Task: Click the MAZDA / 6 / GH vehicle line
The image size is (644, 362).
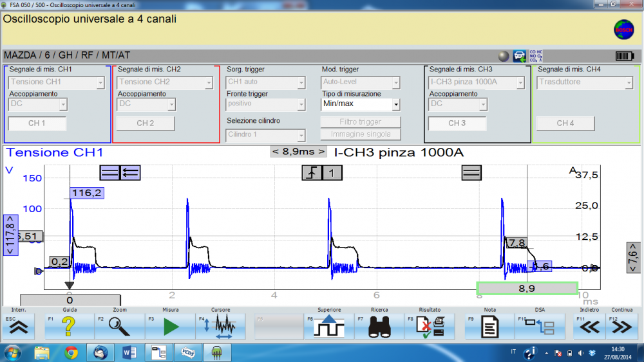Action: click(67, 55)
